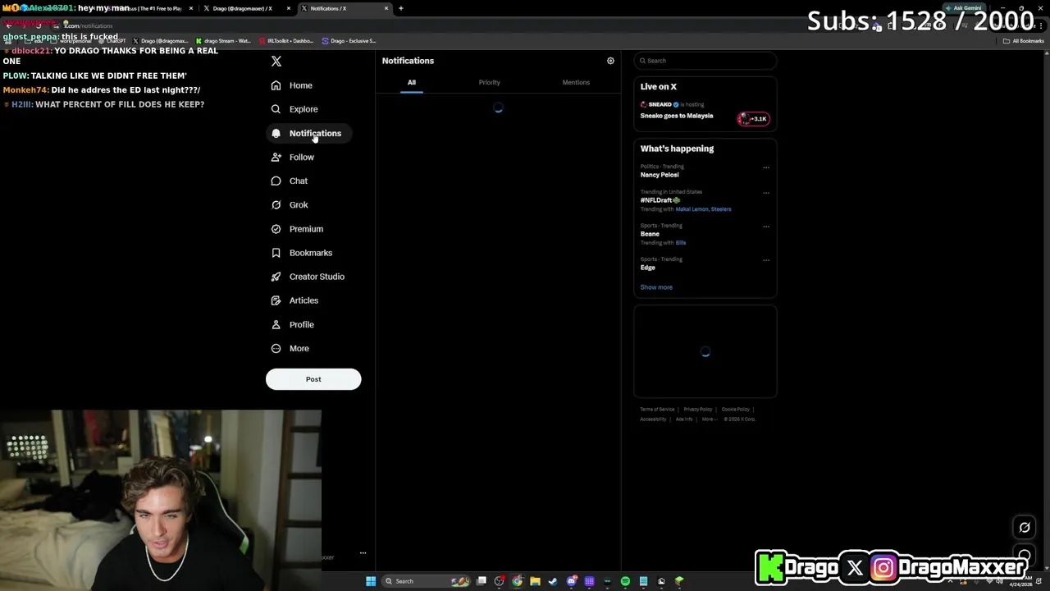Click the Profile person icon

pyautogui.click(x=276, y=324)
